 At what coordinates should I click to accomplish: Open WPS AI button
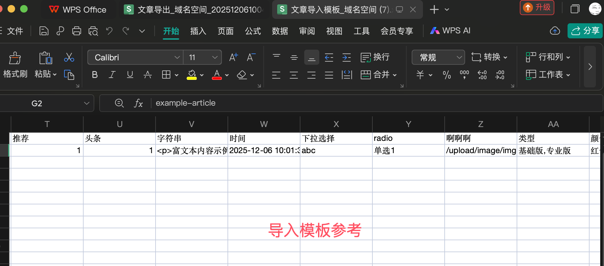450,31
